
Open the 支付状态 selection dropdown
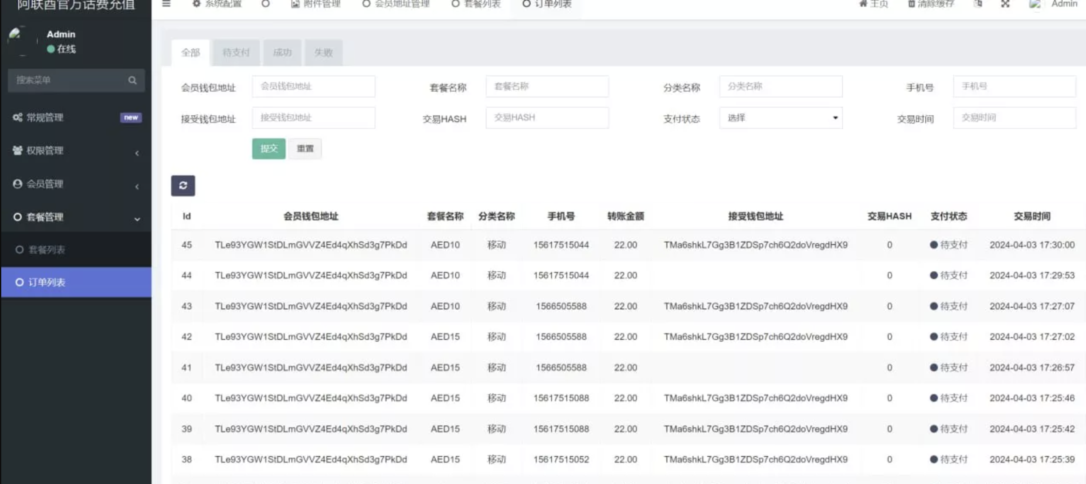(781, 118)
